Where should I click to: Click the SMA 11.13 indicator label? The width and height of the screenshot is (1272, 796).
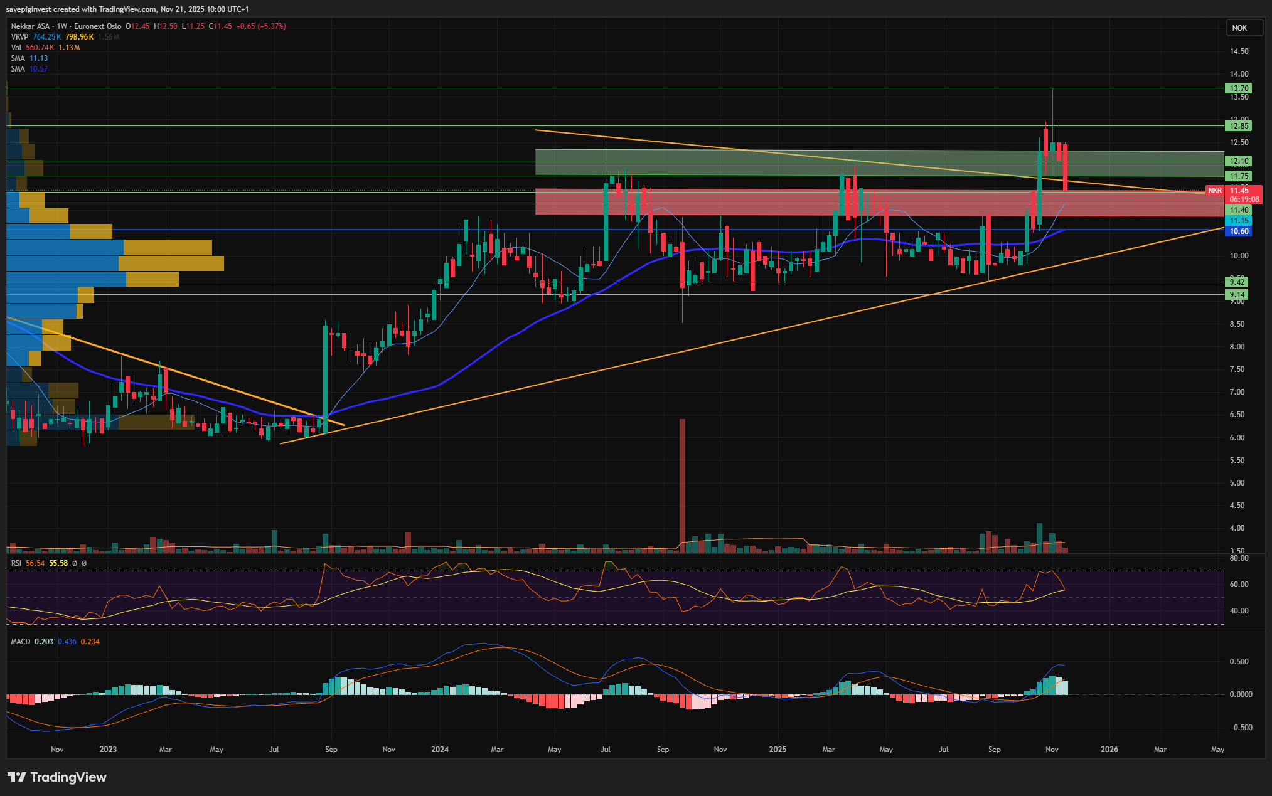(18, 58)
